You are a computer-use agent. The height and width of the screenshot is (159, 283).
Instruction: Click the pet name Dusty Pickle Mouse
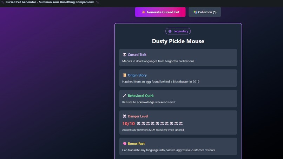click(x=178, y=41)
